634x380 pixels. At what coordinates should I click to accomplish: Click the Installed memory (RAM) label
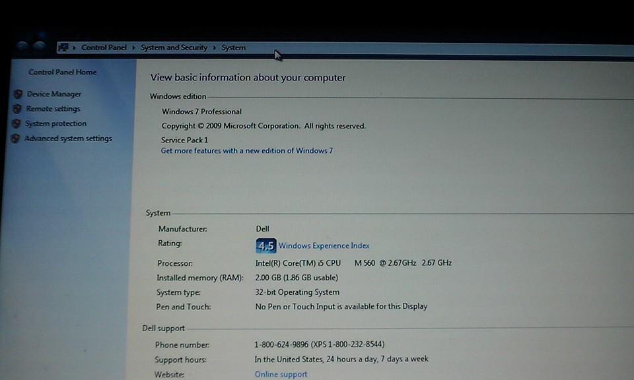[199, 278]
